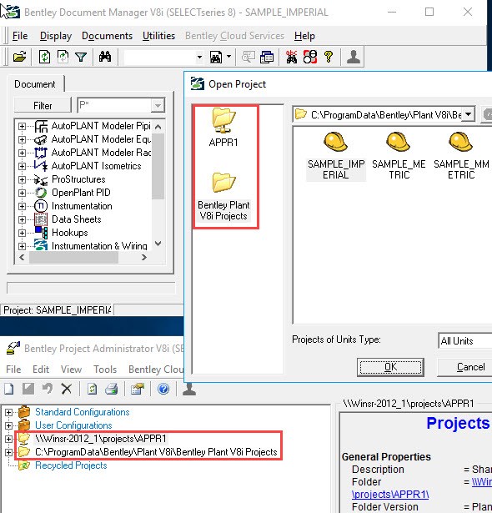Open the Help menu in Document Manager
The width and height of the screenshot is (492, 513).
coord(304,36)
